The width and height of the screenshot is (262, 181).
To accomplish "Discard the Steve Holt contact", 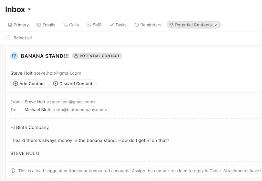I will coord(73,84).
